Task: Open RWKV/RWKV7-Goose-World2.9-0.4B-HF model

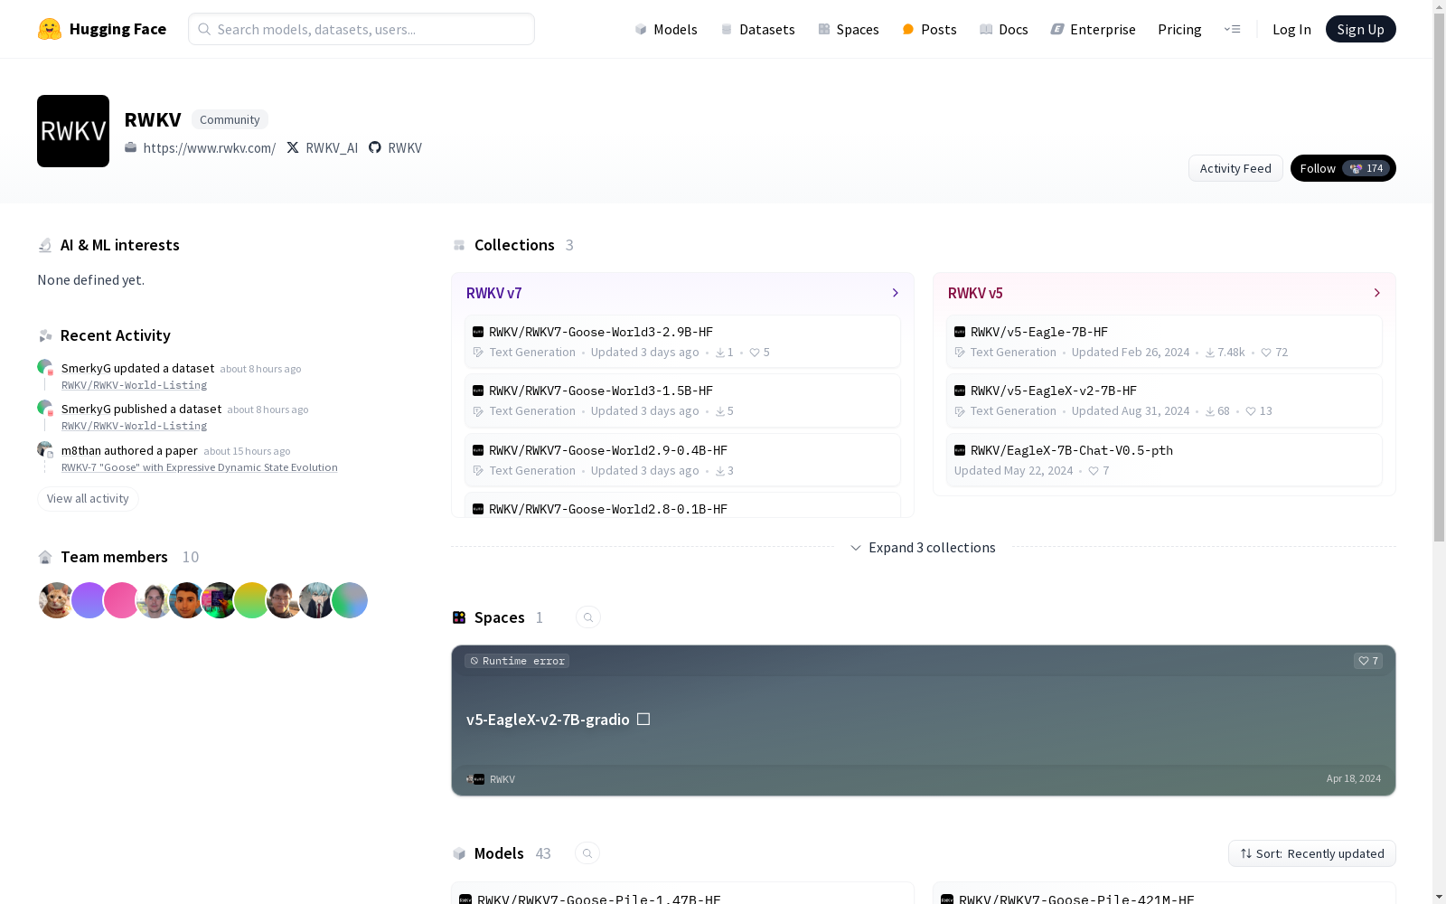Action: coord(682,460)
